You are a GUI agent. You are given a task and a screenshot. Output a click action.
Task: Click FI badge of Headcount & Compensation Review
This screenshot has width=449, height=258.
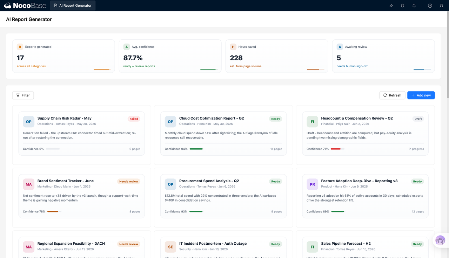pyautogui.click(x=312, y=122)
